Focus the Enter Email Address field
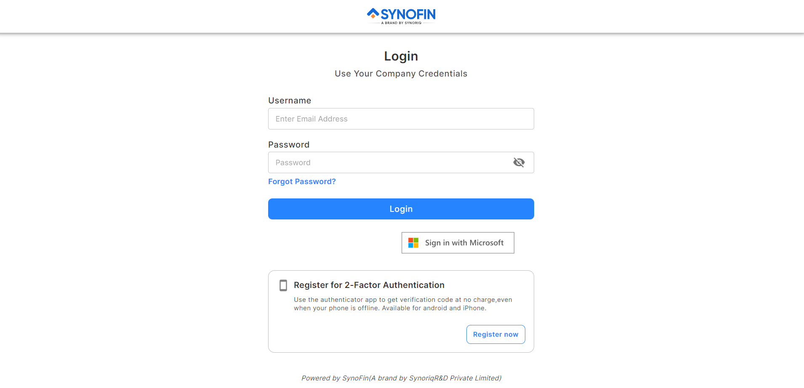The height and width of the screenshot is (388, 804). click(401, 119)
